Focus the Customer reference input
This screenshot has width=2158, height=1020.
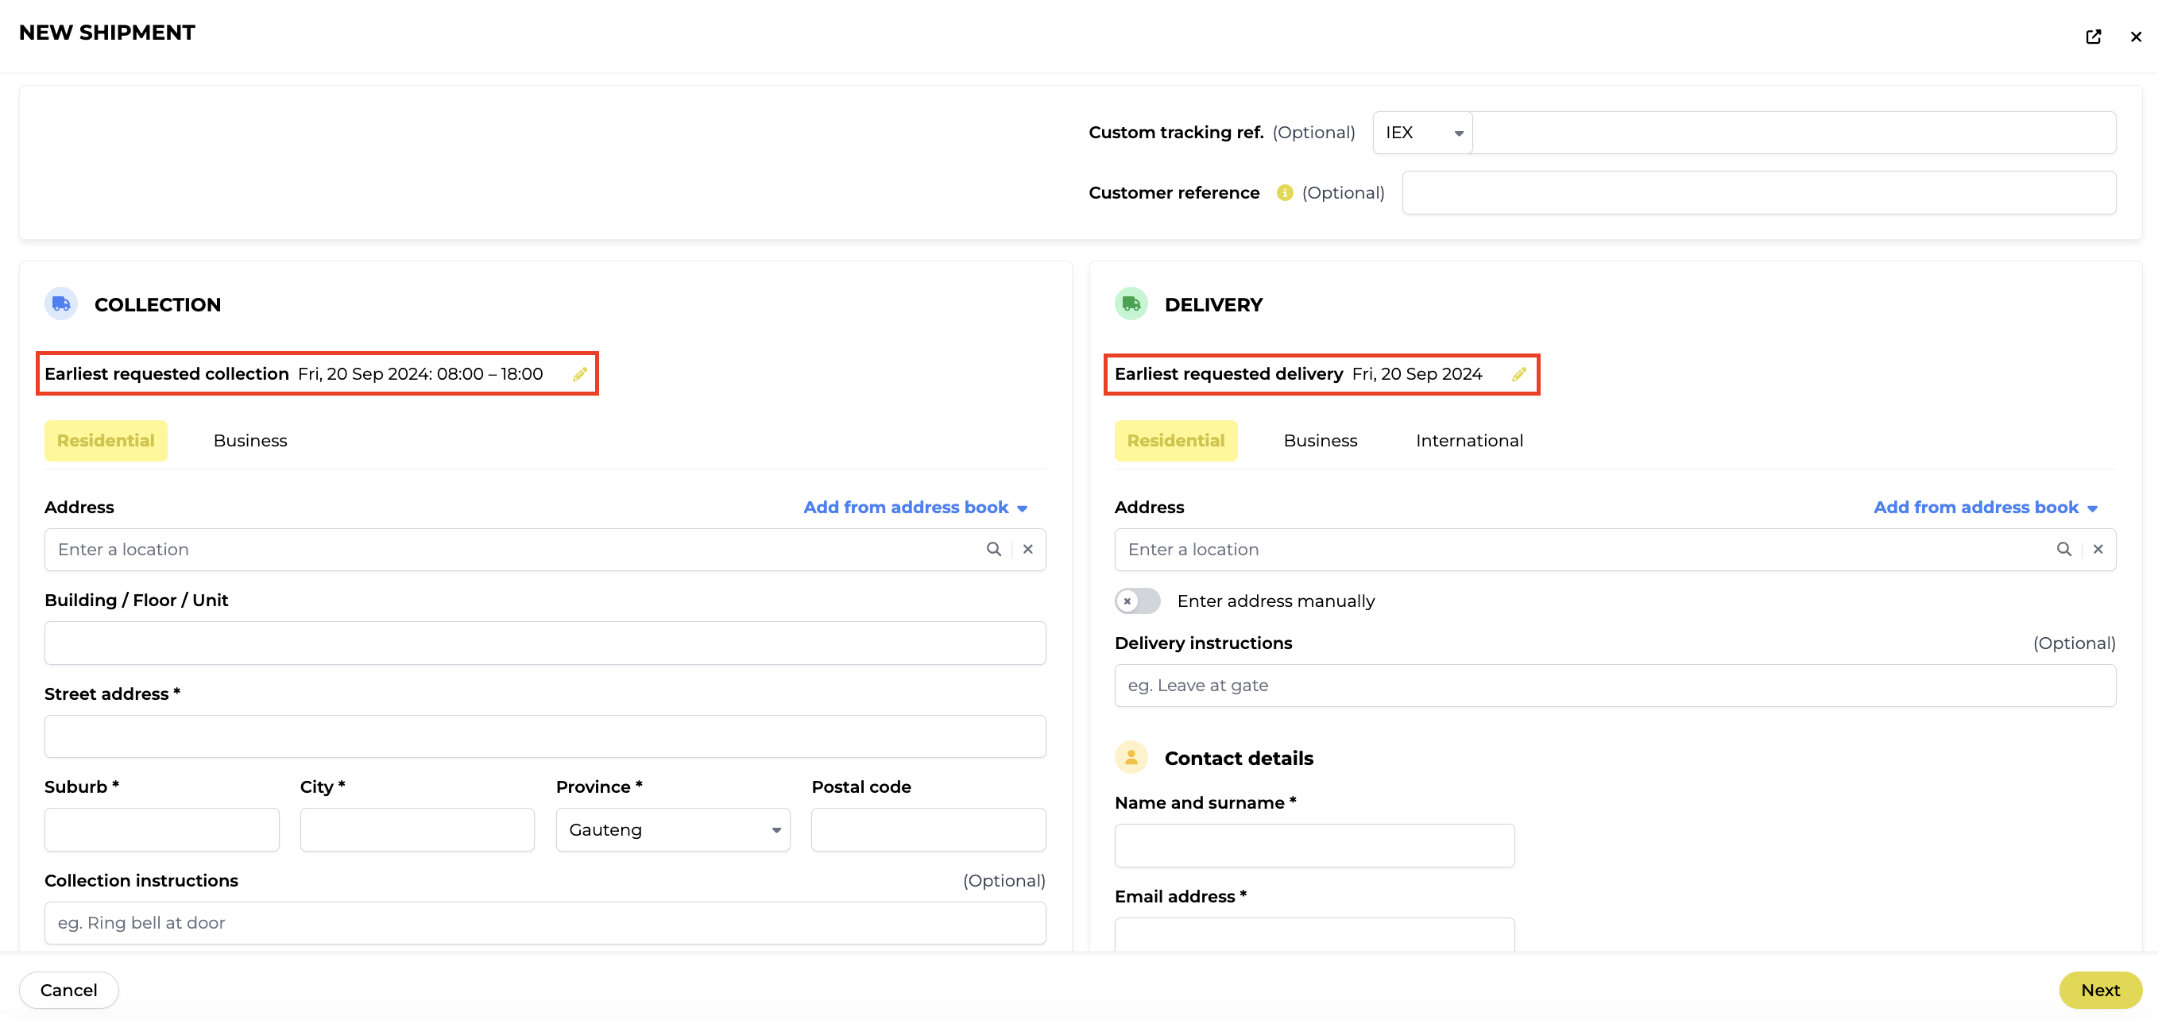(x=1759, y=192)
